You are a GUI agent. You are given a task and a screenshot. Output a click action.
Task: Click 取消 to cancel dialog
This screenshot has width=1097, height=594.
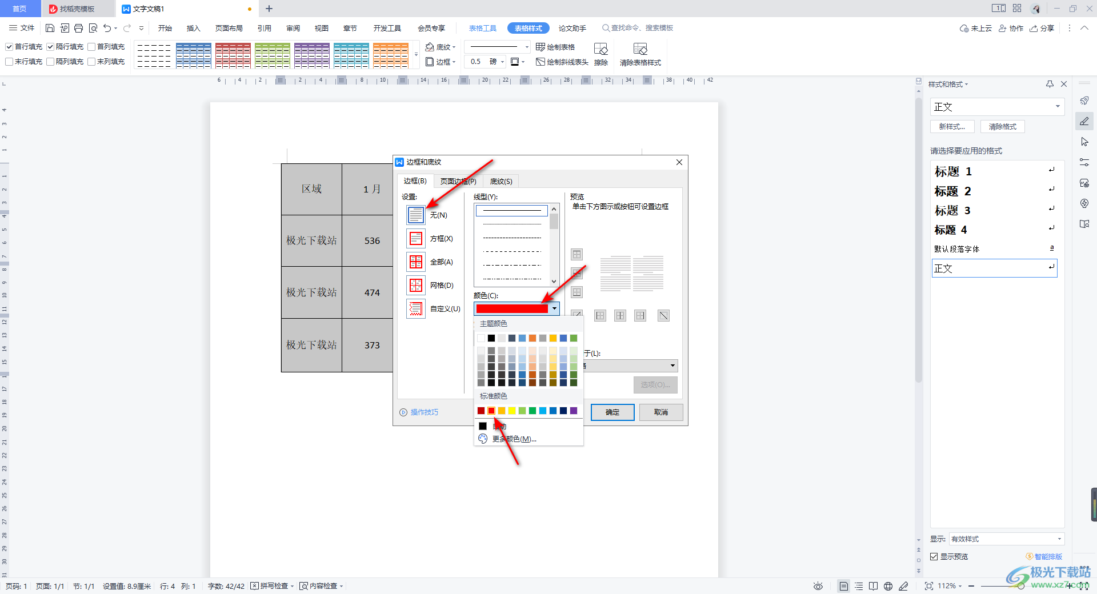(661, 412)
